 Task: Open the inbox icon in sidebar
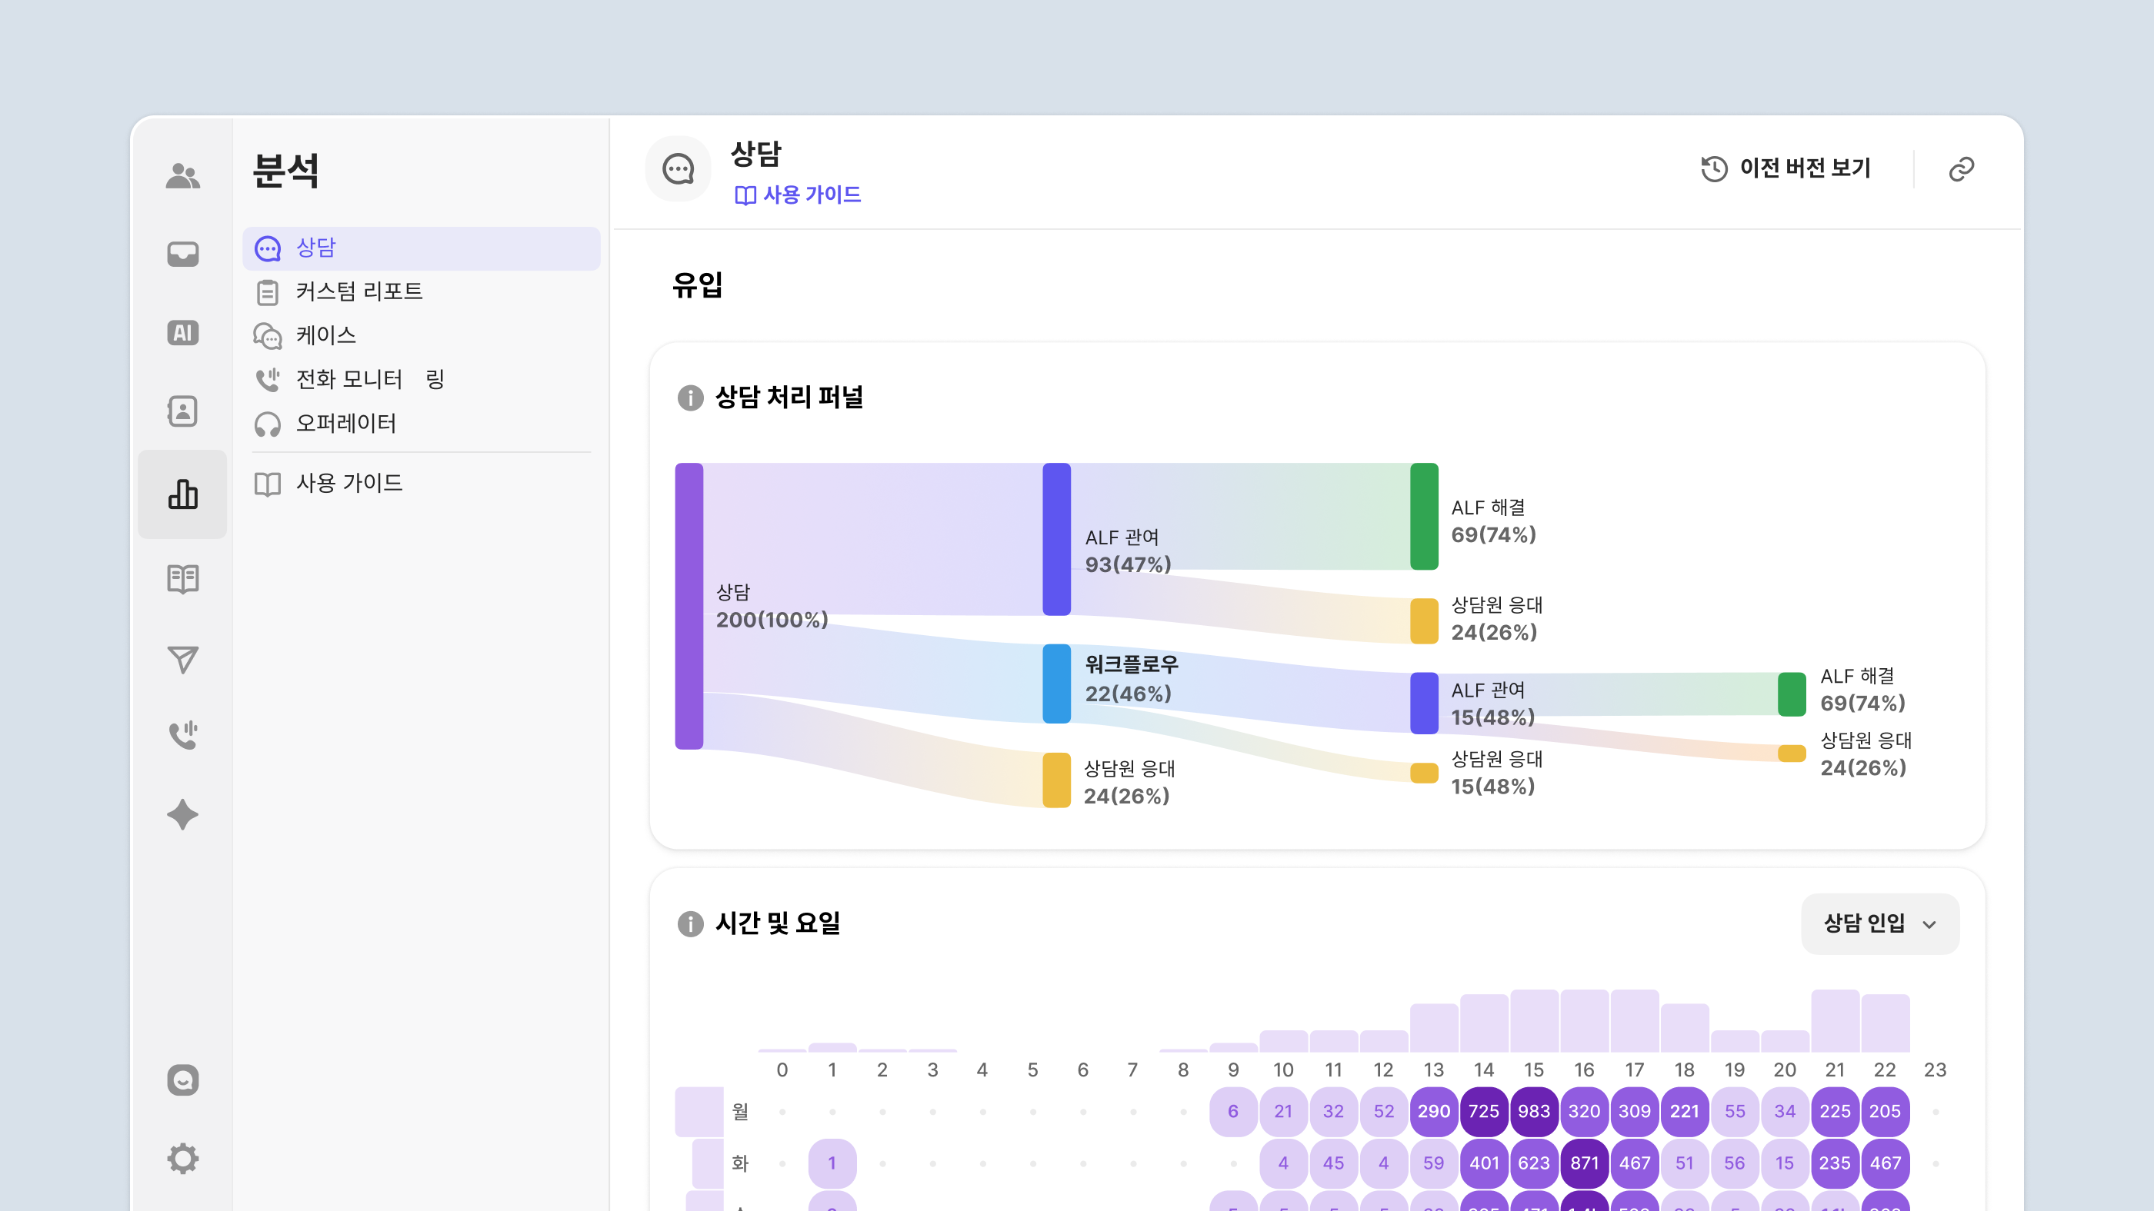click(182, 254)
